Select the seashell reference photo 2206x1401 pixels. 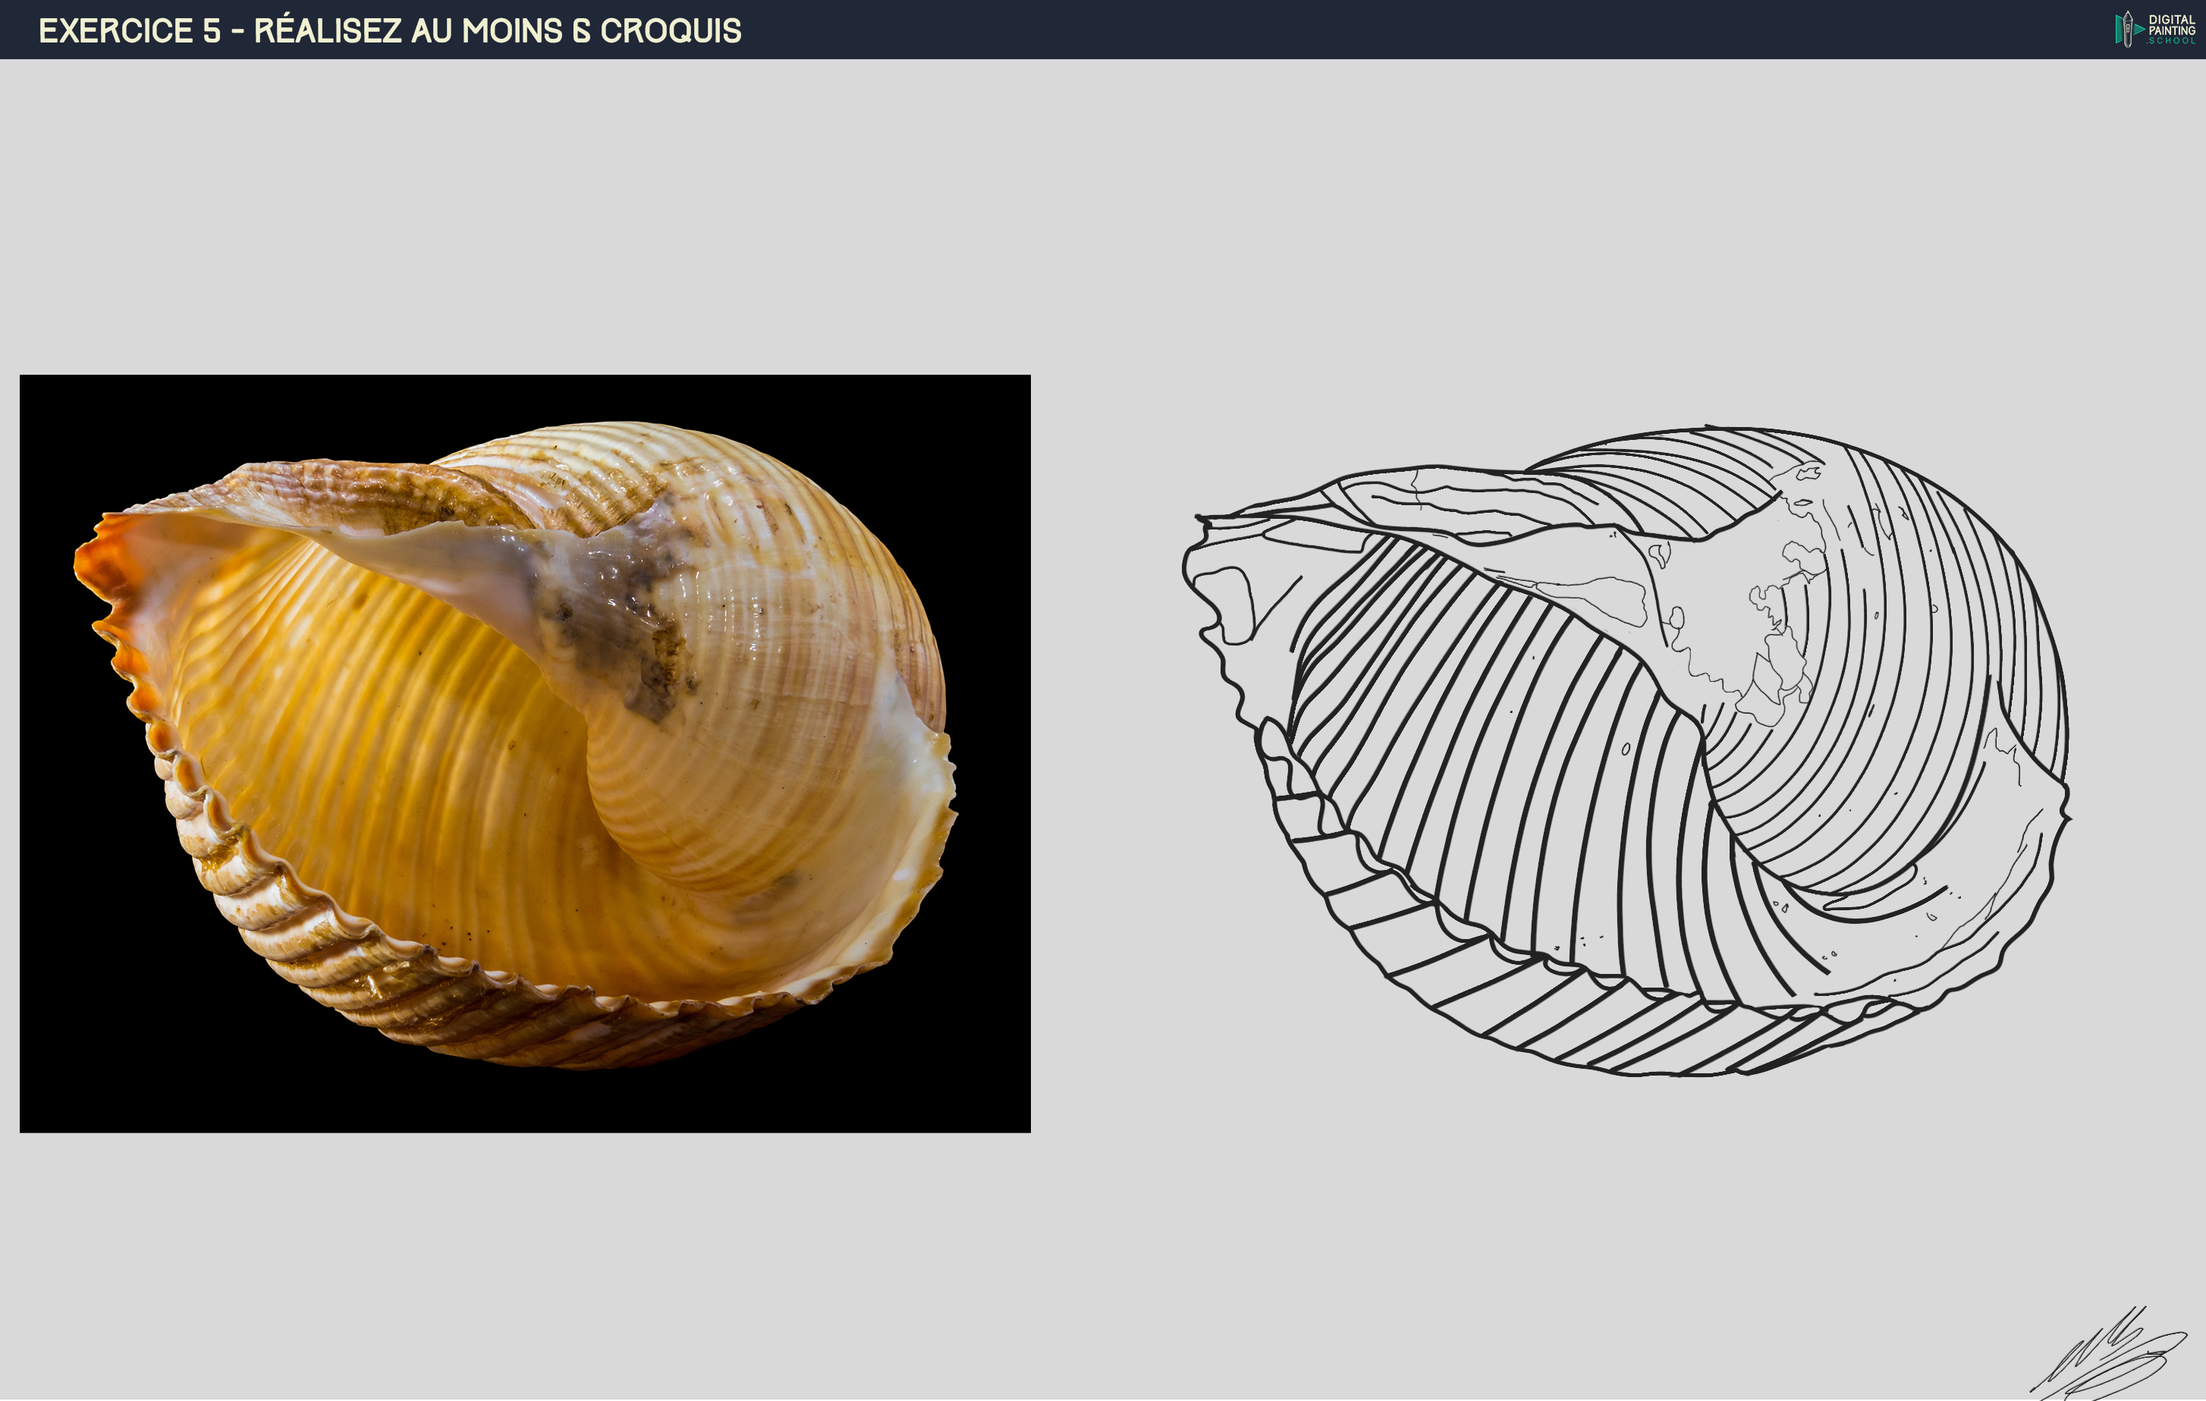(525, 753)
